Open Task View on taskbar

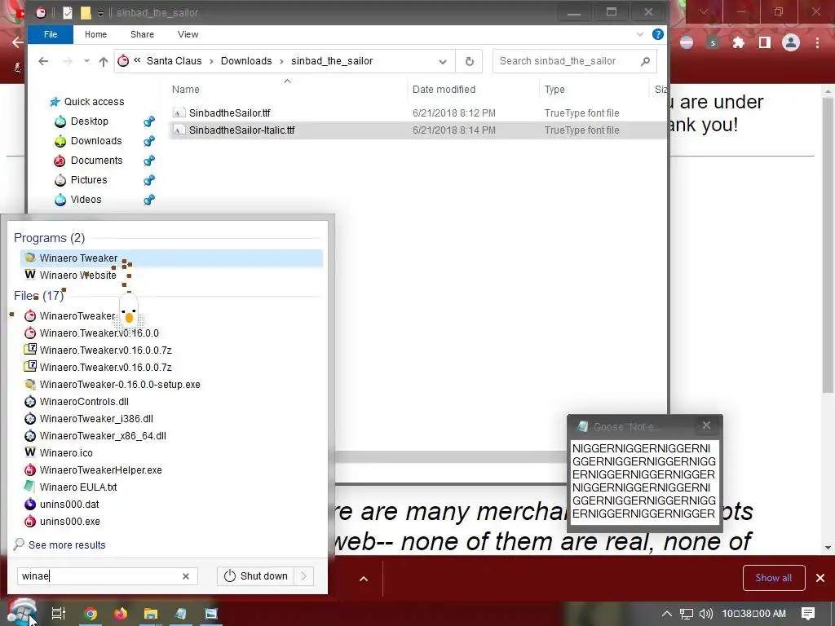(59, 614)
